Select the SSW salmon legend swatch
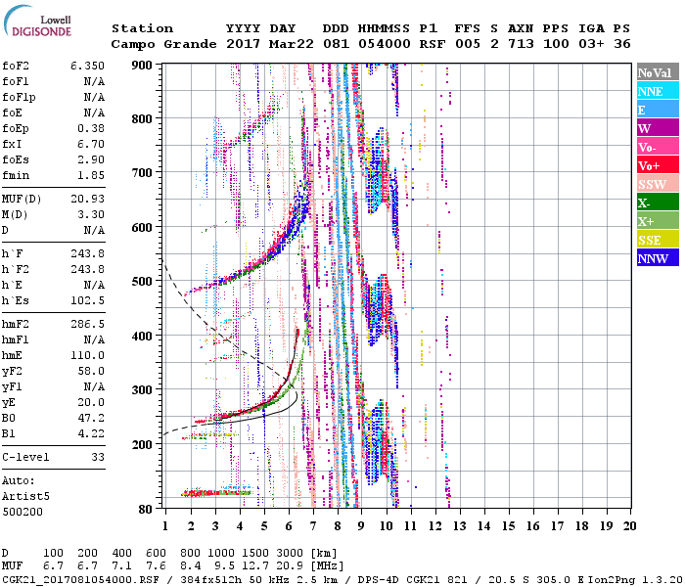The height and width of the screenshot is (587, 685). [658, 184]
